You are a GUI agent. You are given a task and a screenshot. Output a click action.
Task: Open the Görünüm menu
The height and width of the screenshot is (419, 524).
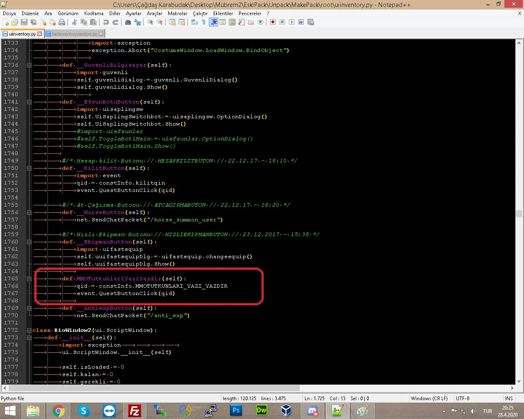68,14
